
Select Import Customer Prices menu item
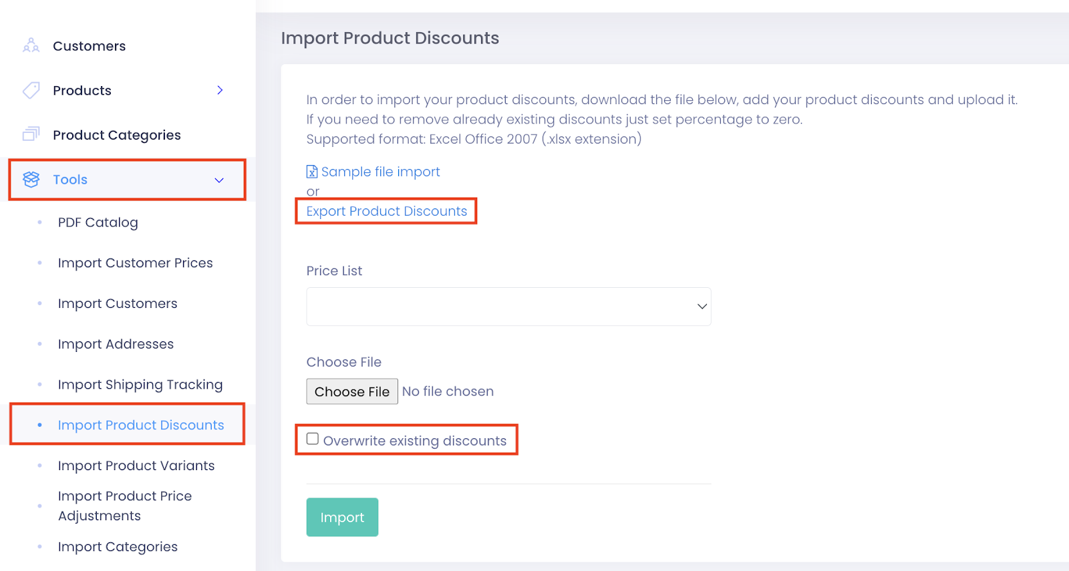click(136, 263)
